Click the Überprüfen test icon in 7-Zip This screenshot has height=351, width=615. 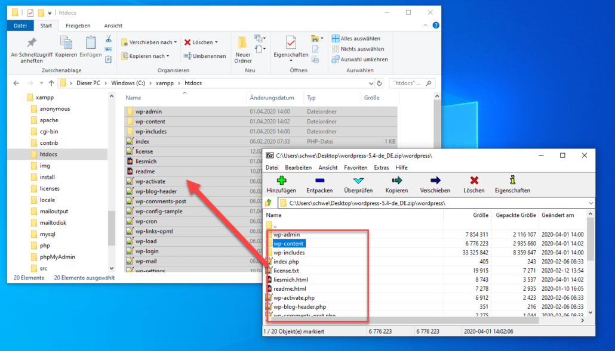[358, 181]
